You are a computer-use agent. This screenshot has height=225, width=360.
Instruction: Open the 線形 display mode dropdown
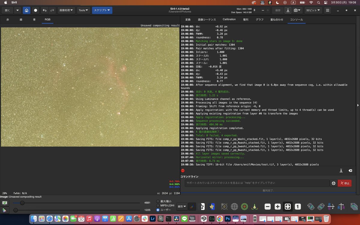click(x=182, y=206)
